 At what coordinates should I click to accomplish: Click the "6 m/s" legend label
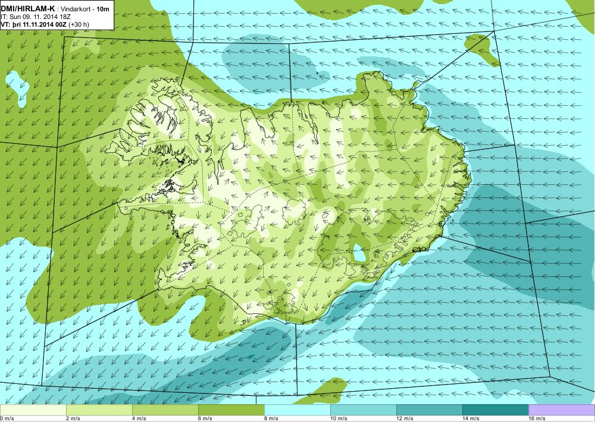point(205,418)
